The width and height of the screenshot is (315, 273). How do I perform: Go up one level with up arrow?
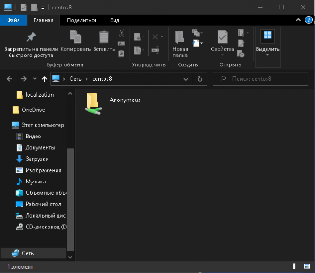pyautogui.click(x=44, y=79)
